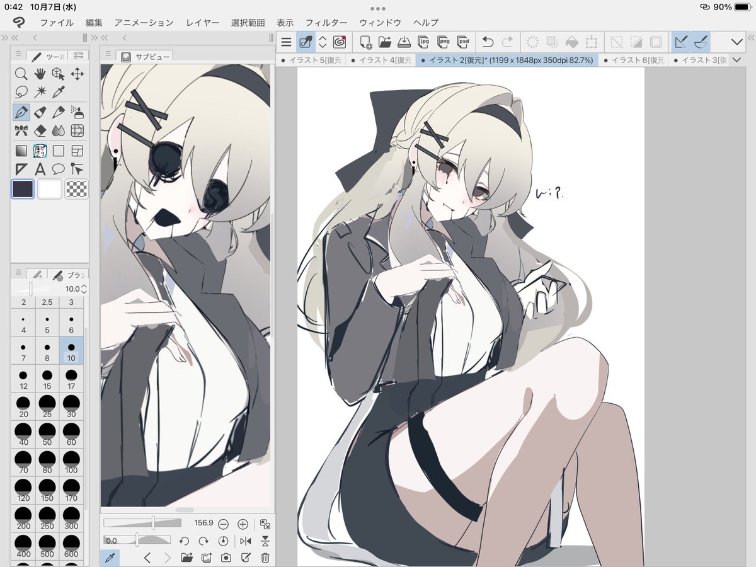Open the フィルター menu

click(x=326, y=22)
